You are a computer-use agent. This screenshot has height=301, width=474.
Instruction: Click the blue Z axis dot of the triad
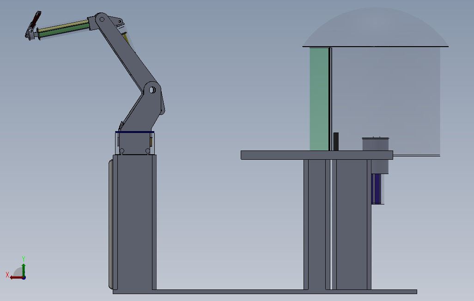click(x=24, y=277)
